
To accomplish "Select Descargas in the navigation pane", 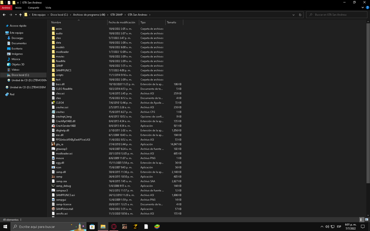I will 17,38.
